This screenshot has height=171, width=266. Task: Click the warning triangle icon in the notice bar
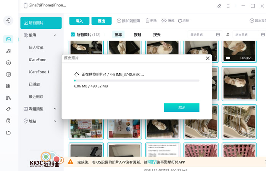pos(70,162)
